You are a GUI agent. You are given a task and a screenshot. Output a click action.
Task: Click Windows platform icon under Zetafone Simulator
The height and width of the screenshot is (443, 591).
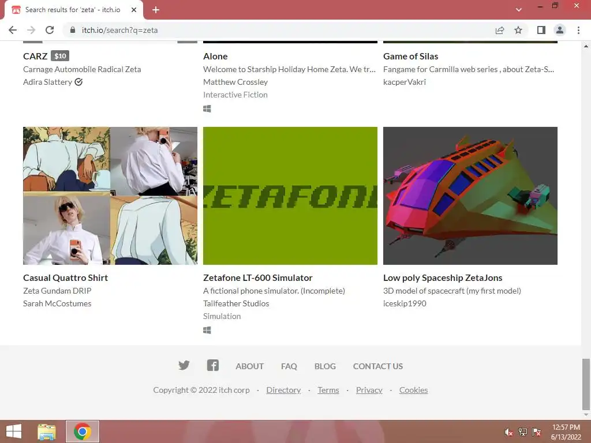coord(207,331)
